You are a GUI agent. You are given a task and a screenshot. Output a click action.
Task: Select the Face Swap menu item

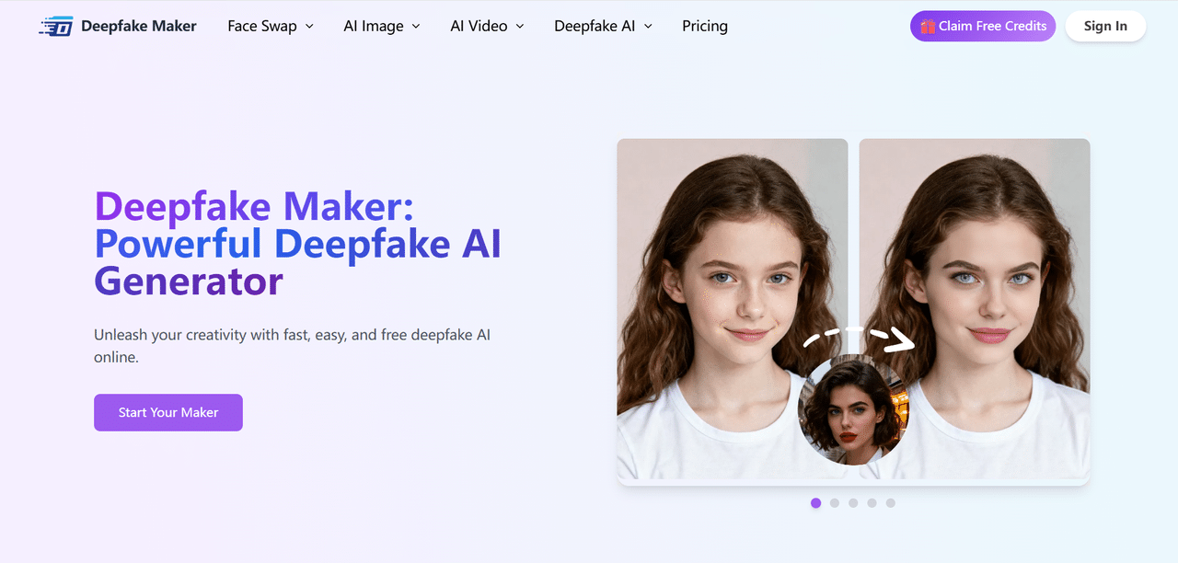[261, 26]
